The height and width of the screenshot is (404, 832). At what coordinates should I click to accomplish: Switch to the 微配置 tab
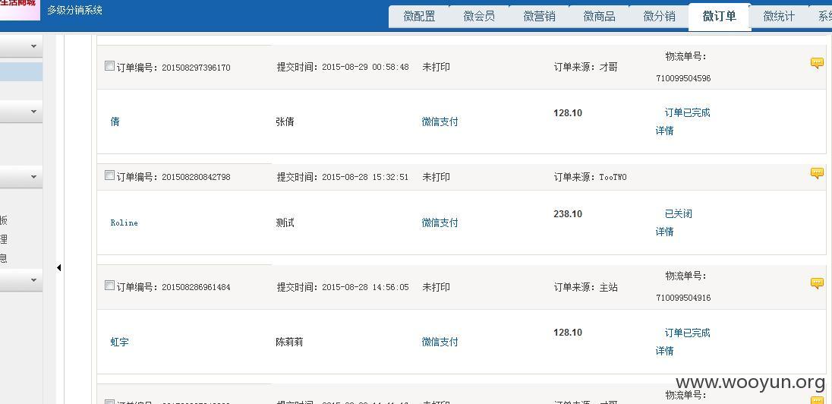419,17
